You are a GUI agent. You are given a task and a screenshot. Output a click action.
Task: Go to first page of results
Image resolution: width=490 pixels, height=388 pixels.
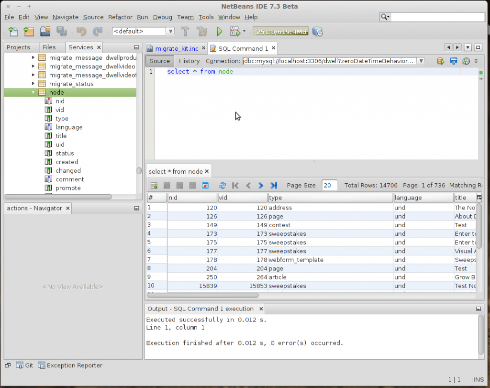click(235, 186)
